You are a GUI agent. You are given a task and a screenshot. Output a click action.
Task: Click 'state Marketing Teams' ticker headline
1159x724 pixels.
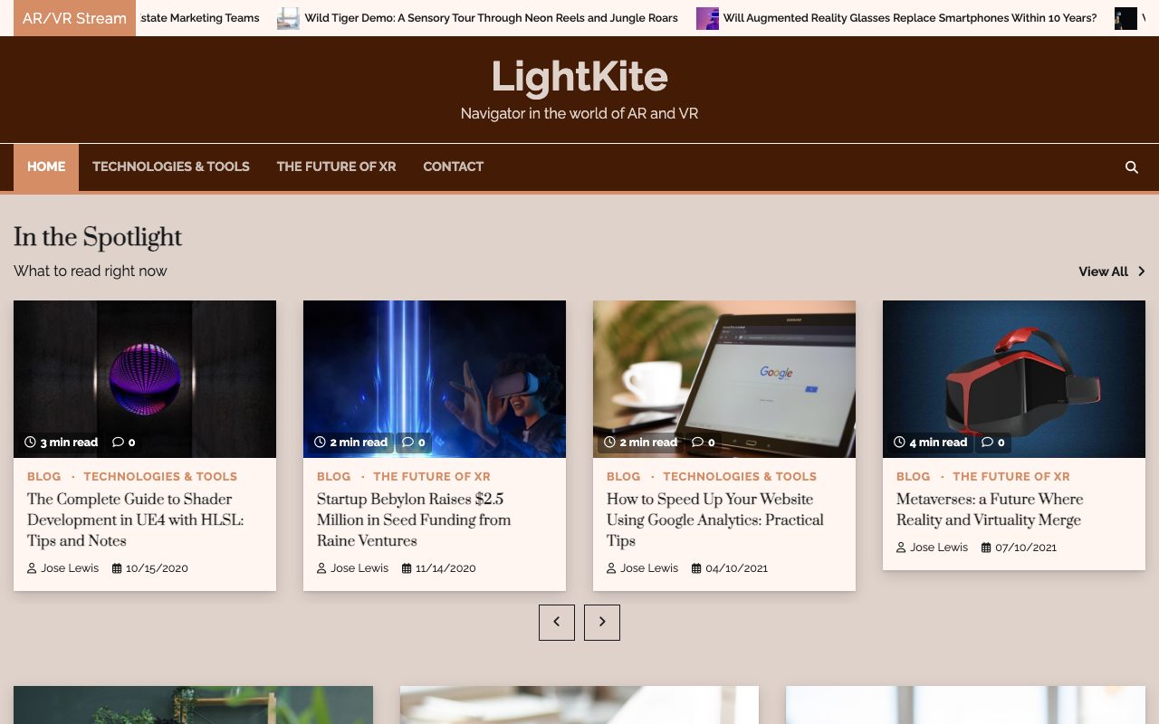coord(200,18)
